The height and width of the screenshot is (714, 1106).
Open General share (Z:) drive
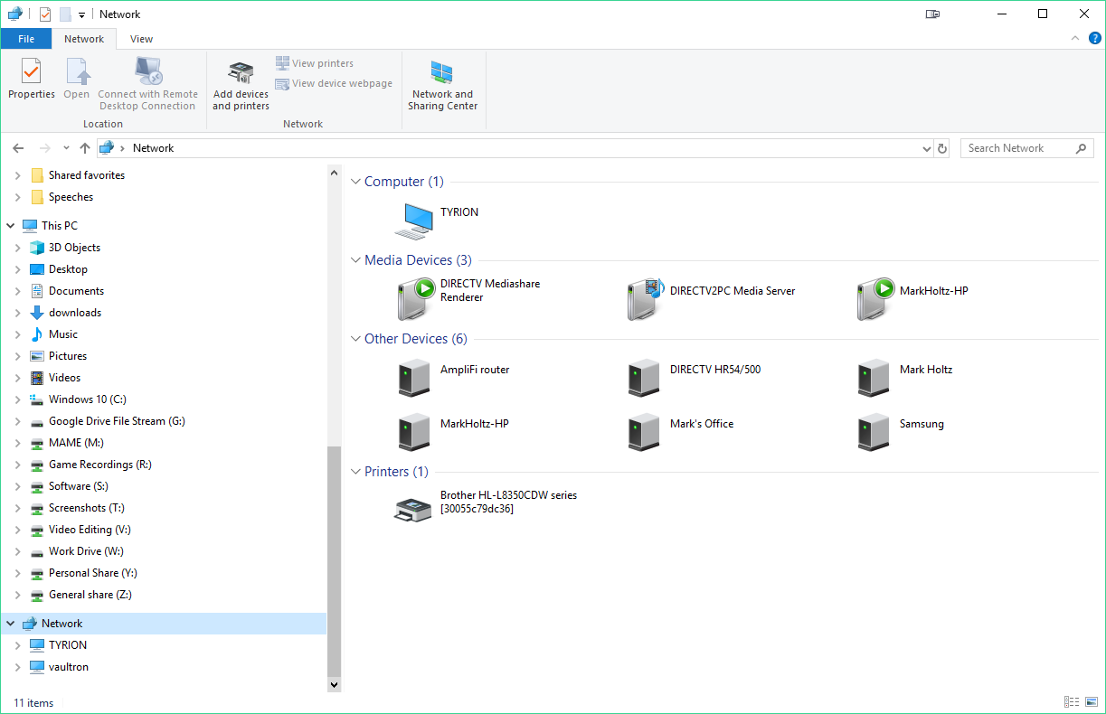(x=90, y=595)
